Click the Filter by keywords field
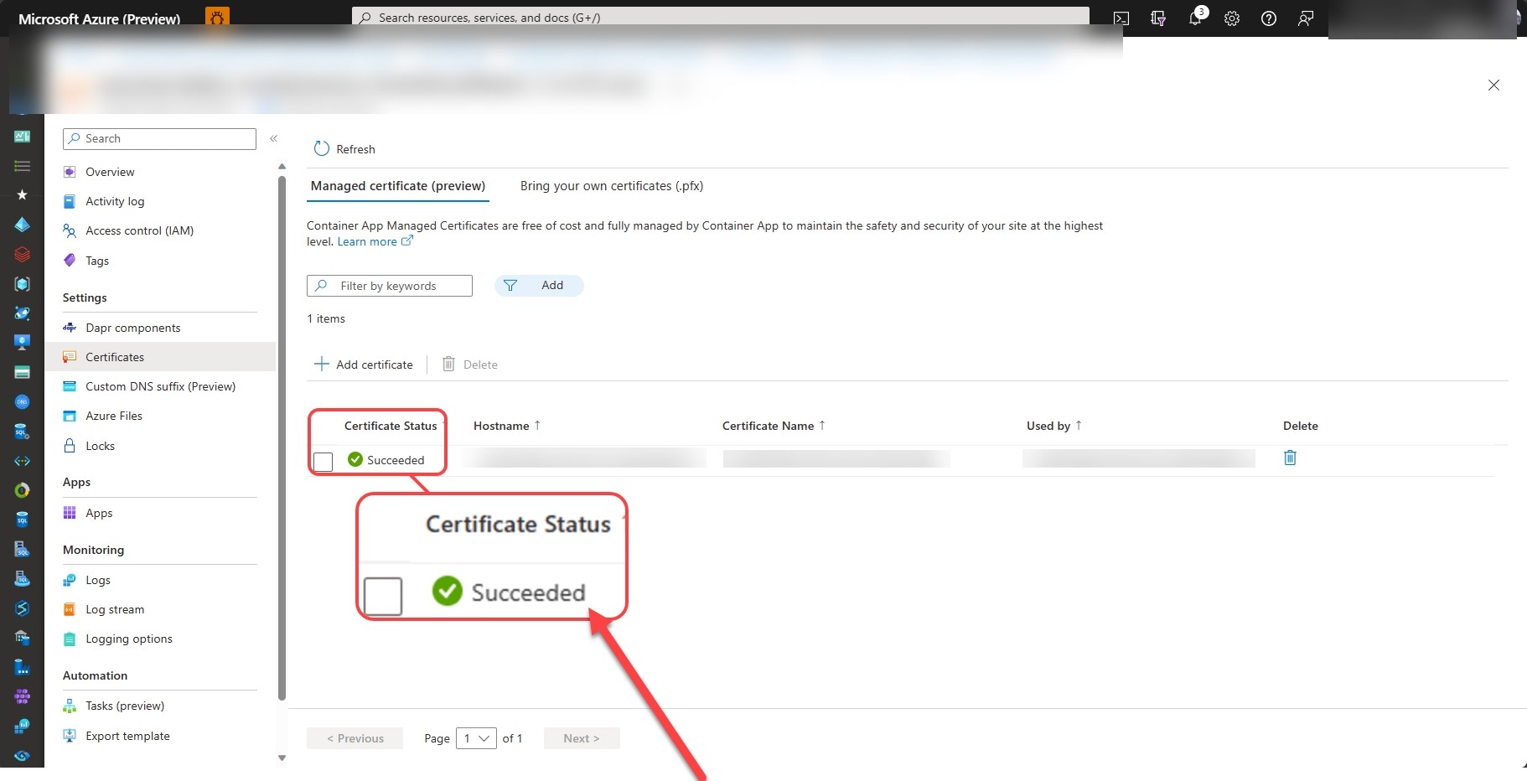Viewport: 1527px width, 781px height. [x=389, y=285]
